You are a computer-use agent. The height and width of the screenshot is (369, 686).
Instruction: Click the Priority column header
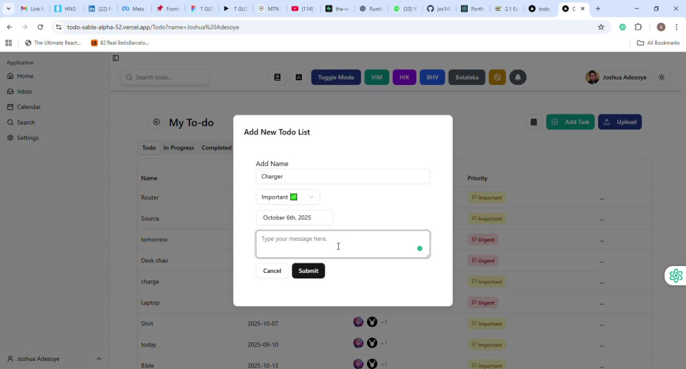477,178
